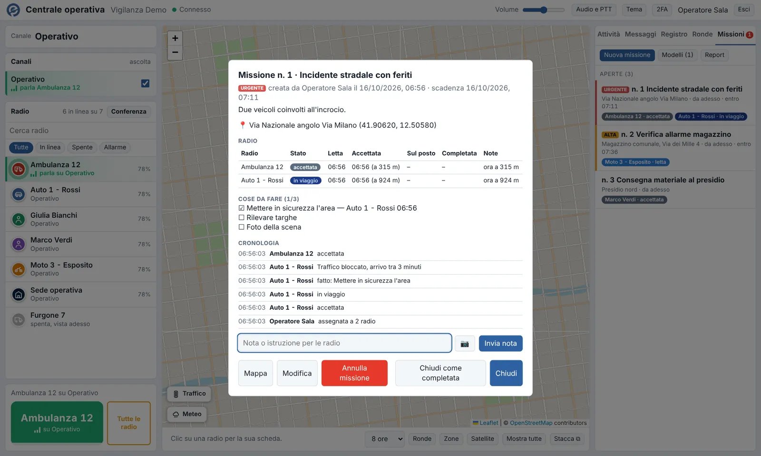This screenshot has height=456, width=761.
Task: Click the Moto 3 - Esposito motorcycle icon
Action: click(x=18, y=269)
